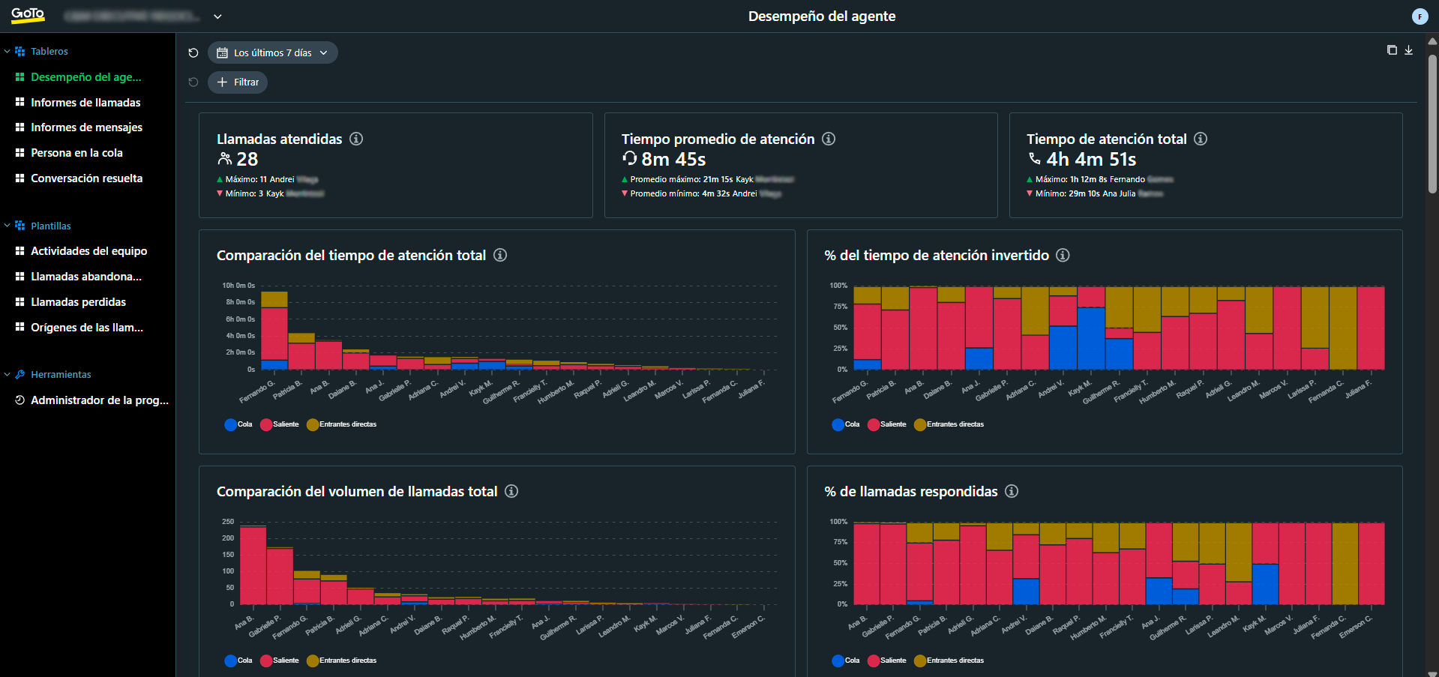Viewport: 1439px width, 677px height.
Task: Click the user avatar in the top right
Action: coord(1420,16)
